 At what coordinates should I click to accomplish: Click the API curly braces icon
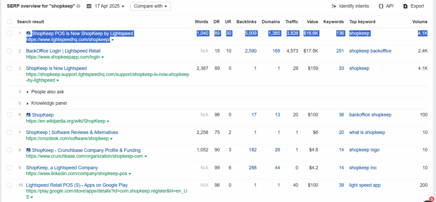(x=381, y=6)
